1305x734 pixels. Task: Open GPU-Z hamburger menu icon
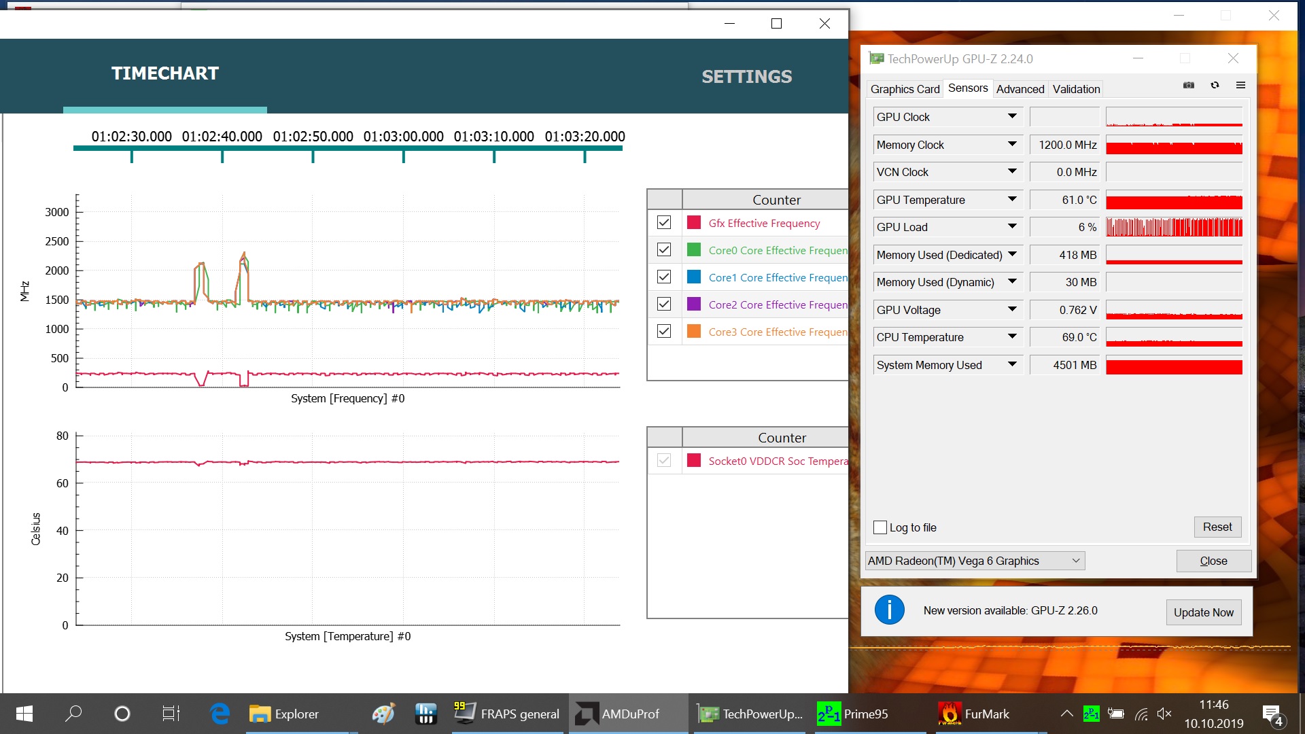(1240, 85)
